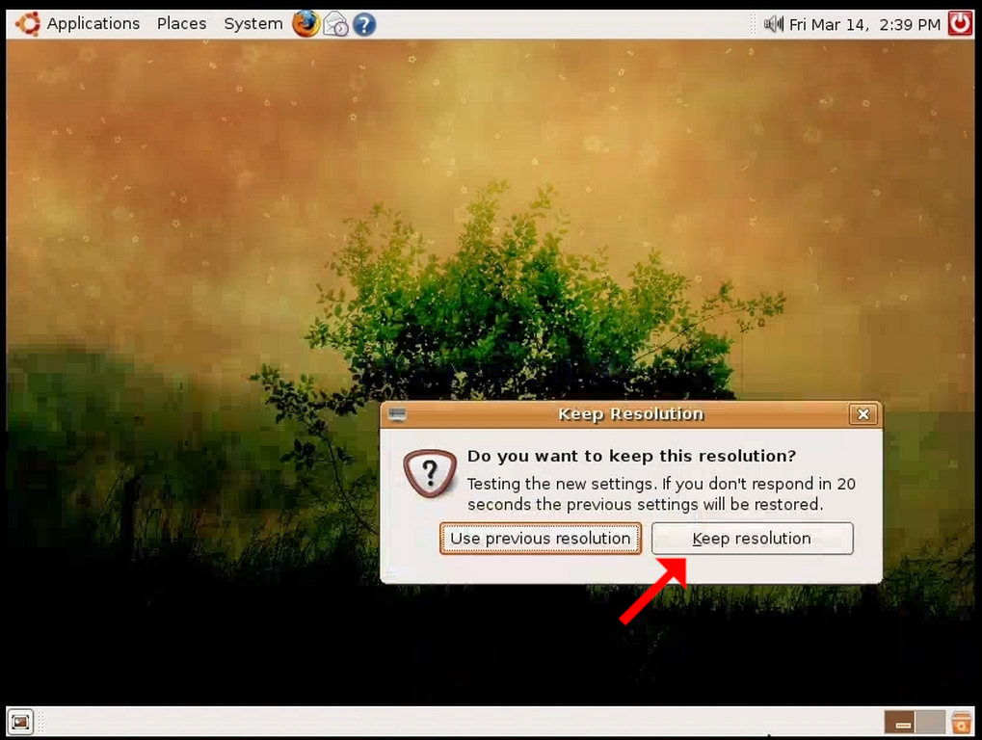This screenshot has height=740, width=982.
Task: Expand the clock calendar showing Fri Mar 14
Action: [x=864, y=24]
